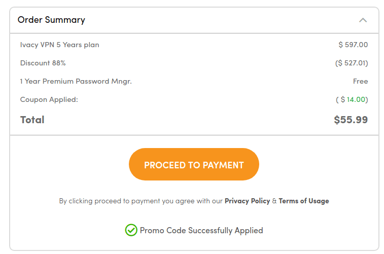Click the green promo success checkmark icon
This screenshot has height=254, width=384.
click(131, 230)
